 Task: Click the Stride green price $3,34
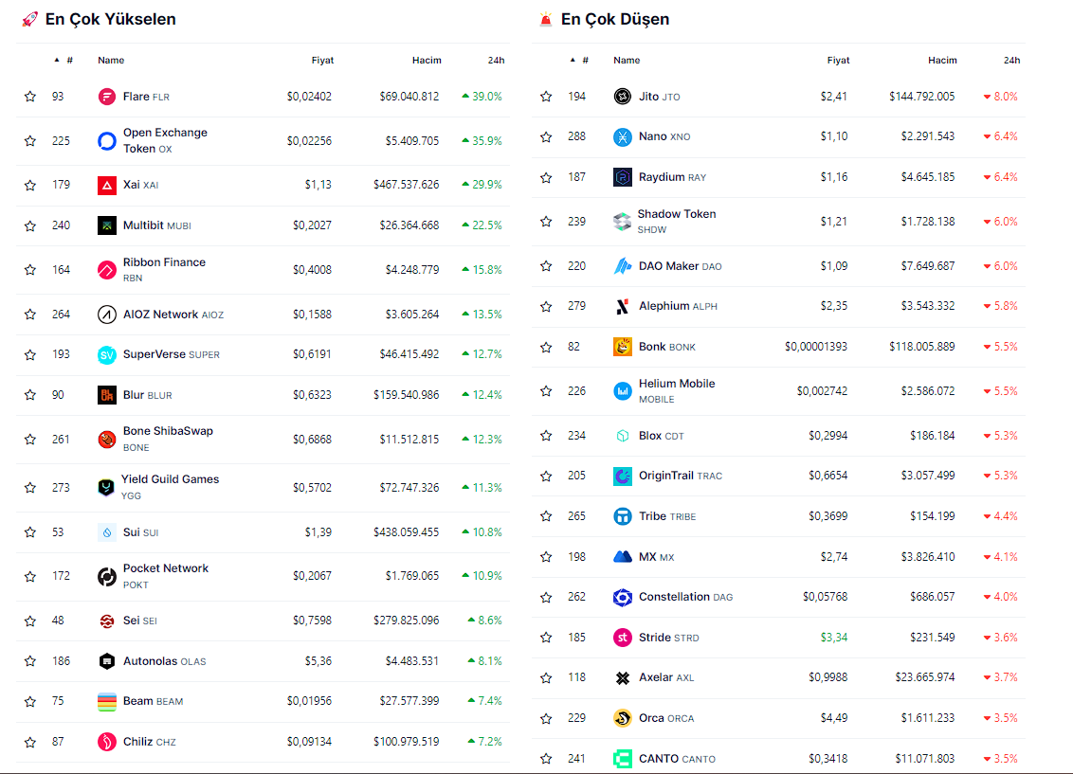click(x=834, y=638)
